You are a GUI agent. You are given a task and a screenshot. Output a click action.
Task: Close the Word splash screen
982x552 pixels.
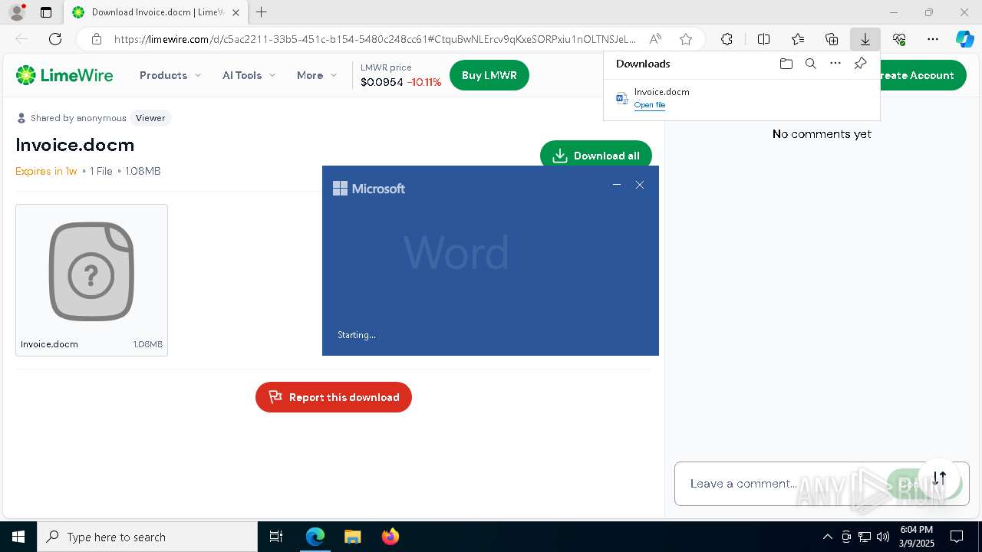(x=640, y=185)
